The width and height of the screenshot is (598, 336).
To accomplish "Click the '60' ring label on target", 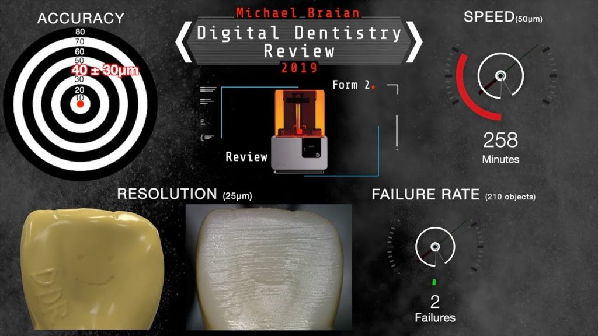I will (79, 51).
